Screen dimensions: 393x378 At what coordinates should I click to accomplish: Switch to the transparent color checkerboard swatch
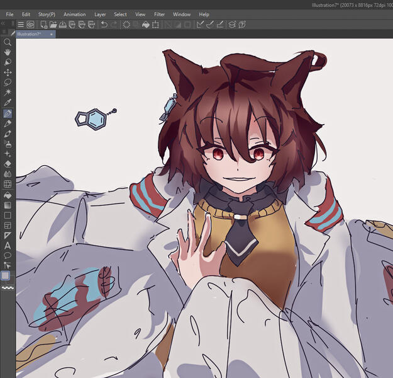pyautogui.click(x=8, y=287)
